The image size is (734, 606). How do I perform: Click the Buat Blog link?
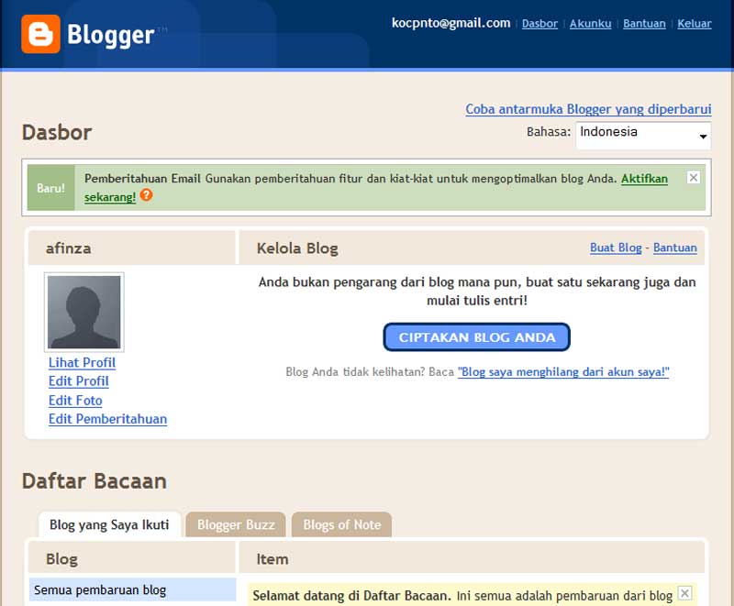pos(616,248)
